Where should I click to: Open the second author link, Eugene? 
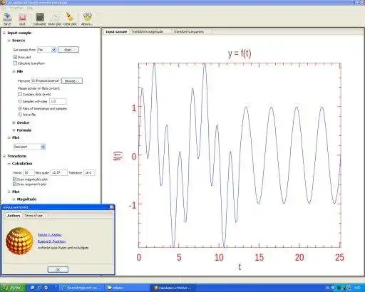pyautogui.click(x=51, y=241)
